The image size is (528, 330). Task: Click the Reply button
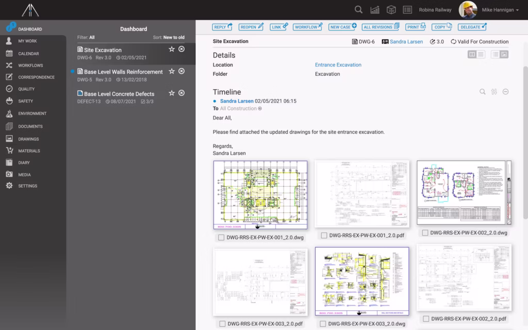[x=223, y=27]
